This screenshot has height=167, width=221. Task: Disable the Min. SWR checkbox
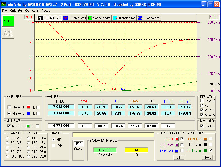pyautogui.click(x=9, y=126)
